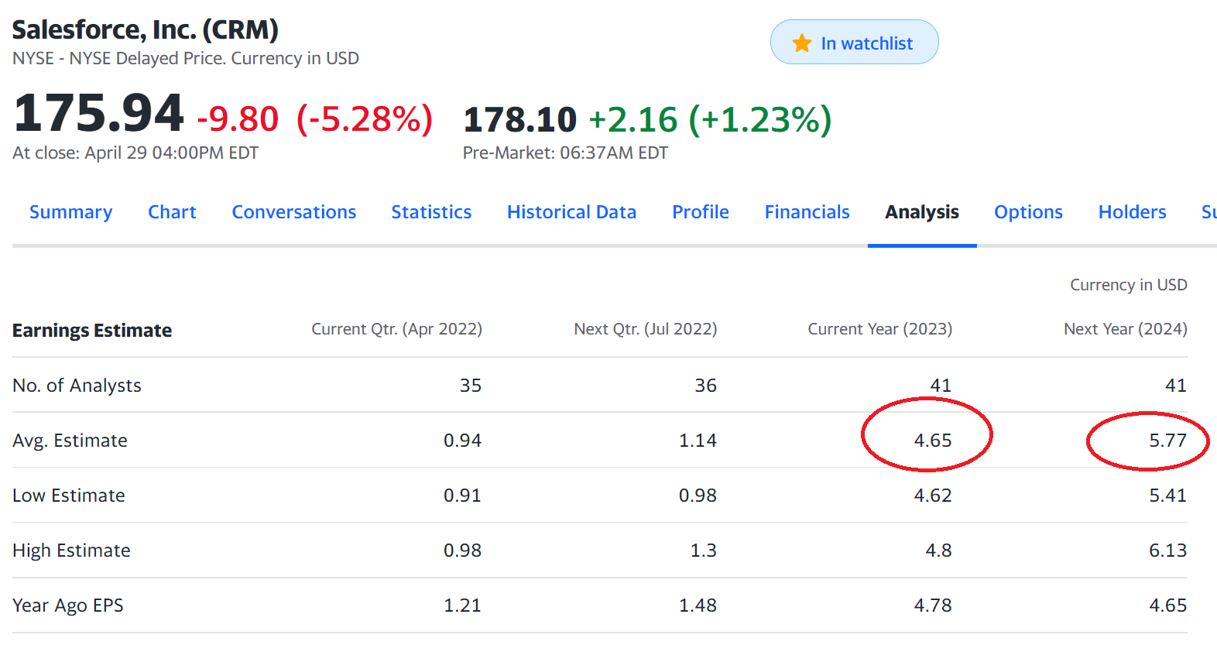Click the 4.62 Low Estimate value
1217x645 pixels.
tap(932, 496)
